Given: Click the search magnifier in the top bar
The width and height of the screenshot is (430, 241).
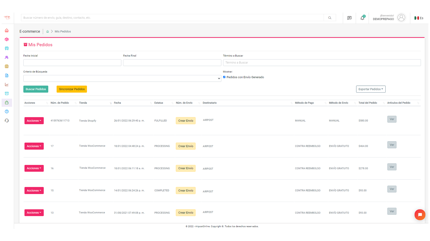Looking at the screenshot, I should (x=330, y=18).
